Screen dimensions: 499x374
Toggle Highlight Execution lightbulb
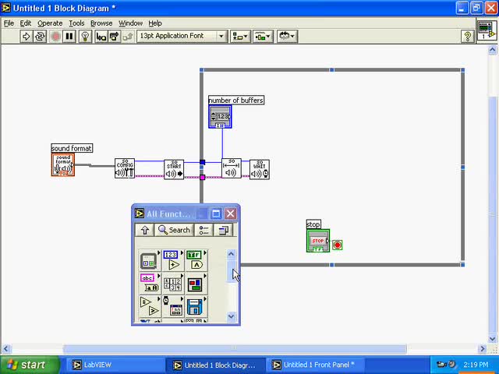click(x=85, y=37)
